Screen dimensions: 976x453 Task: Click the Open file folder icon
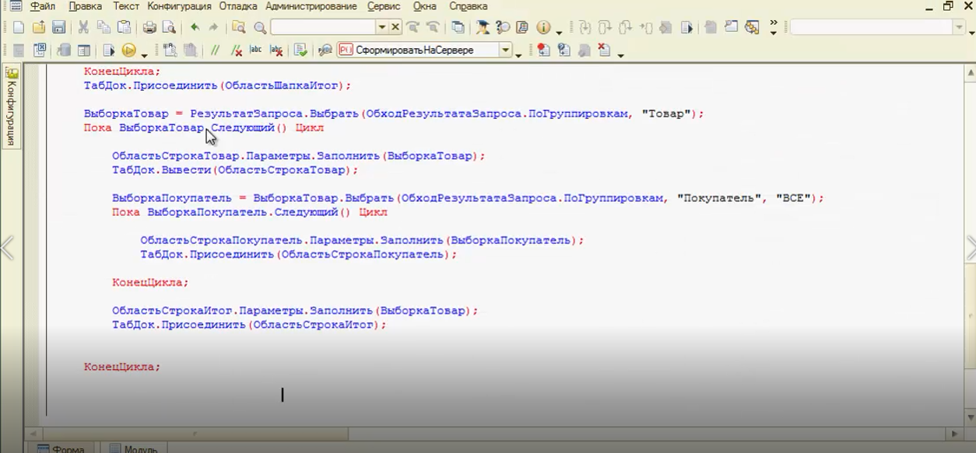(x=38, y=28)
